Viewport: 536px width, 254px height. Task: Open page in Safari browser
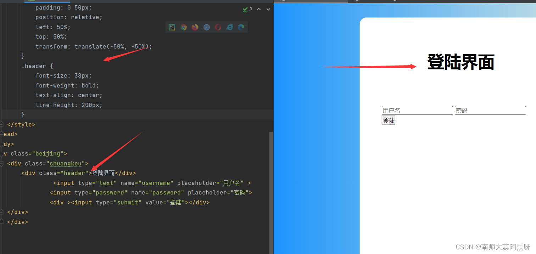(x=207, y=27)
